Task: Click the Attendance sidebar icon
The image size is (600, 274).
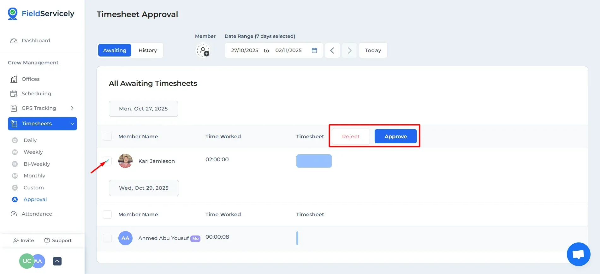Action: point(14,214)
